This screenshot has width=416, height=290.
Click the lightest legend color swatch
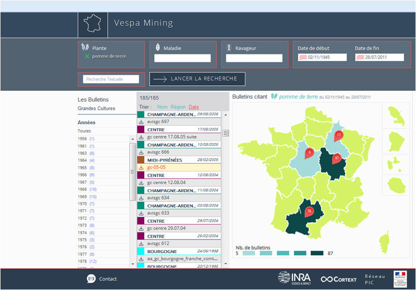coord(248,253)
